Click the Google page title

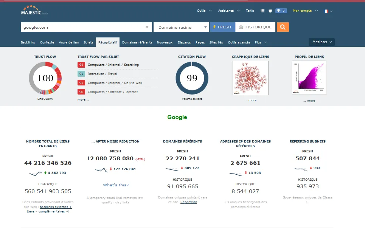(177, 117)
